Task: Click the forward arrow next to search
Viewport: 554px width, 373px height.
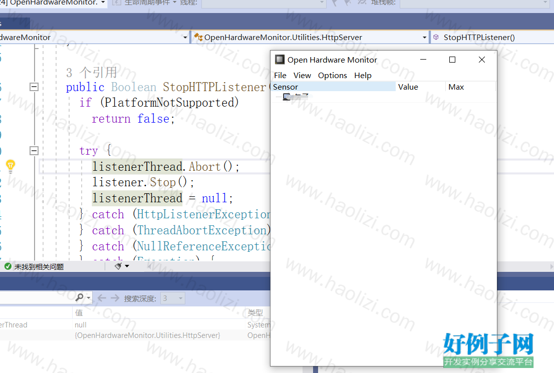Action: [115, 298]
